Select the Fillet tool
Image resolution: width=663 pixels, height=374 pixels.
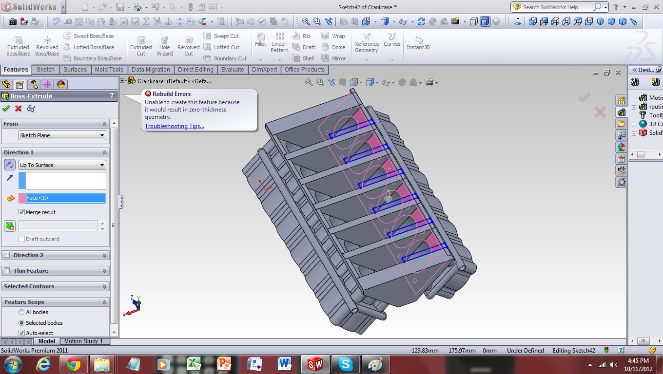(x=261, y=40)
